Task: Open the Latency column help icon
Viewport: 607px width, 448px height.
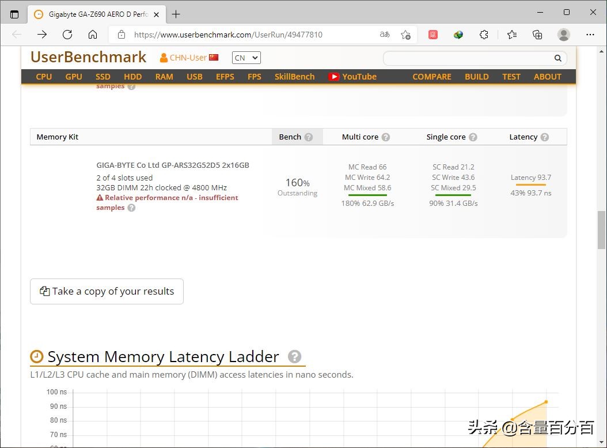Action: click(544, 137)
